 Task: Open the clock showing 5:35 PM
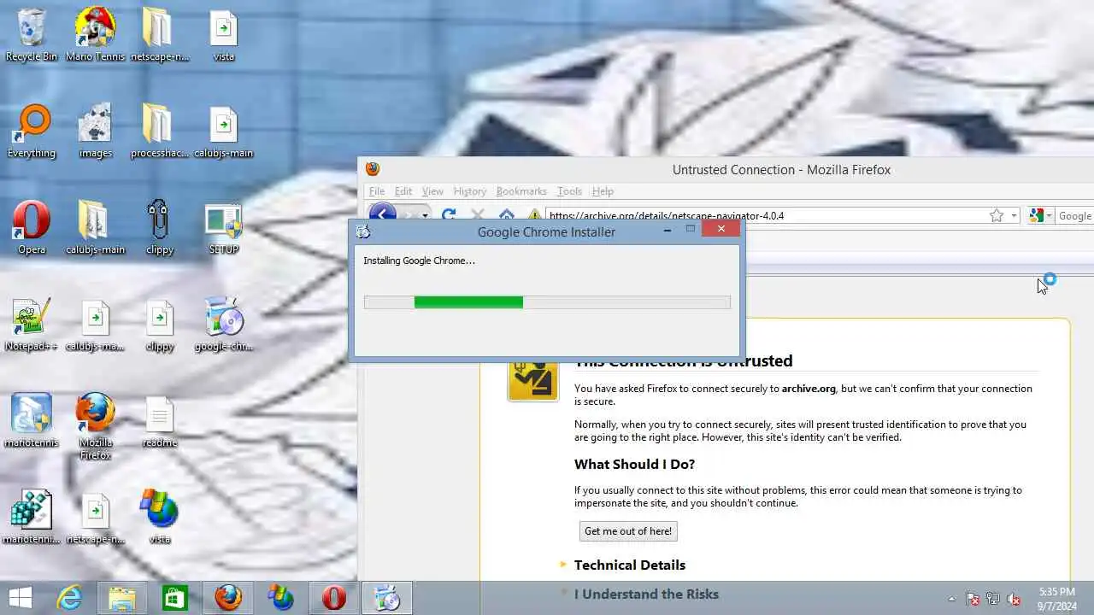[x=1057, y=599]
